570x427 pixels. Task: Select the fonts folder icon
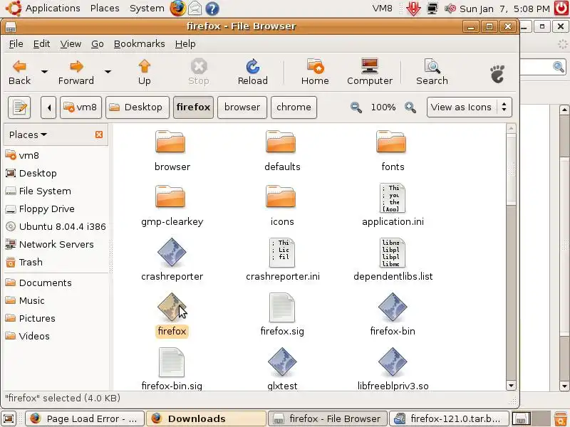[391, 142]
